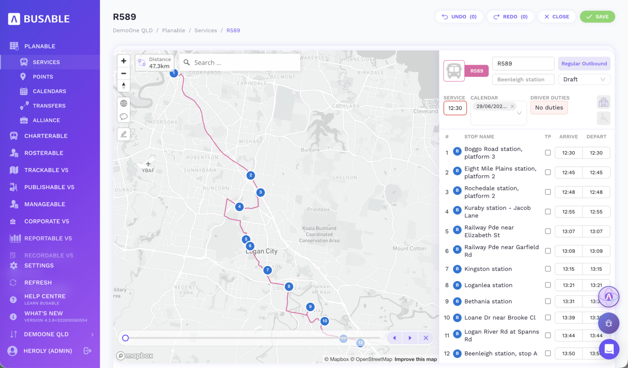Click the route playback slider handle
The height and width of the screenshot is (368, 628).
tap(125, 338)
